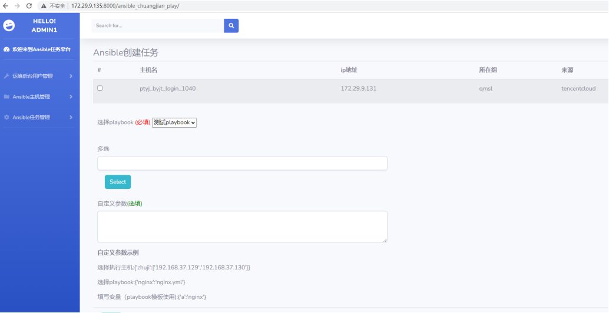Click the browser back arrow

tap(5, 6)
